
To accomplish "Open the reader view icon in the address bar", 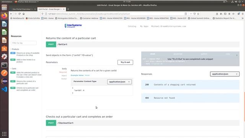I will [x=186, y=14].
